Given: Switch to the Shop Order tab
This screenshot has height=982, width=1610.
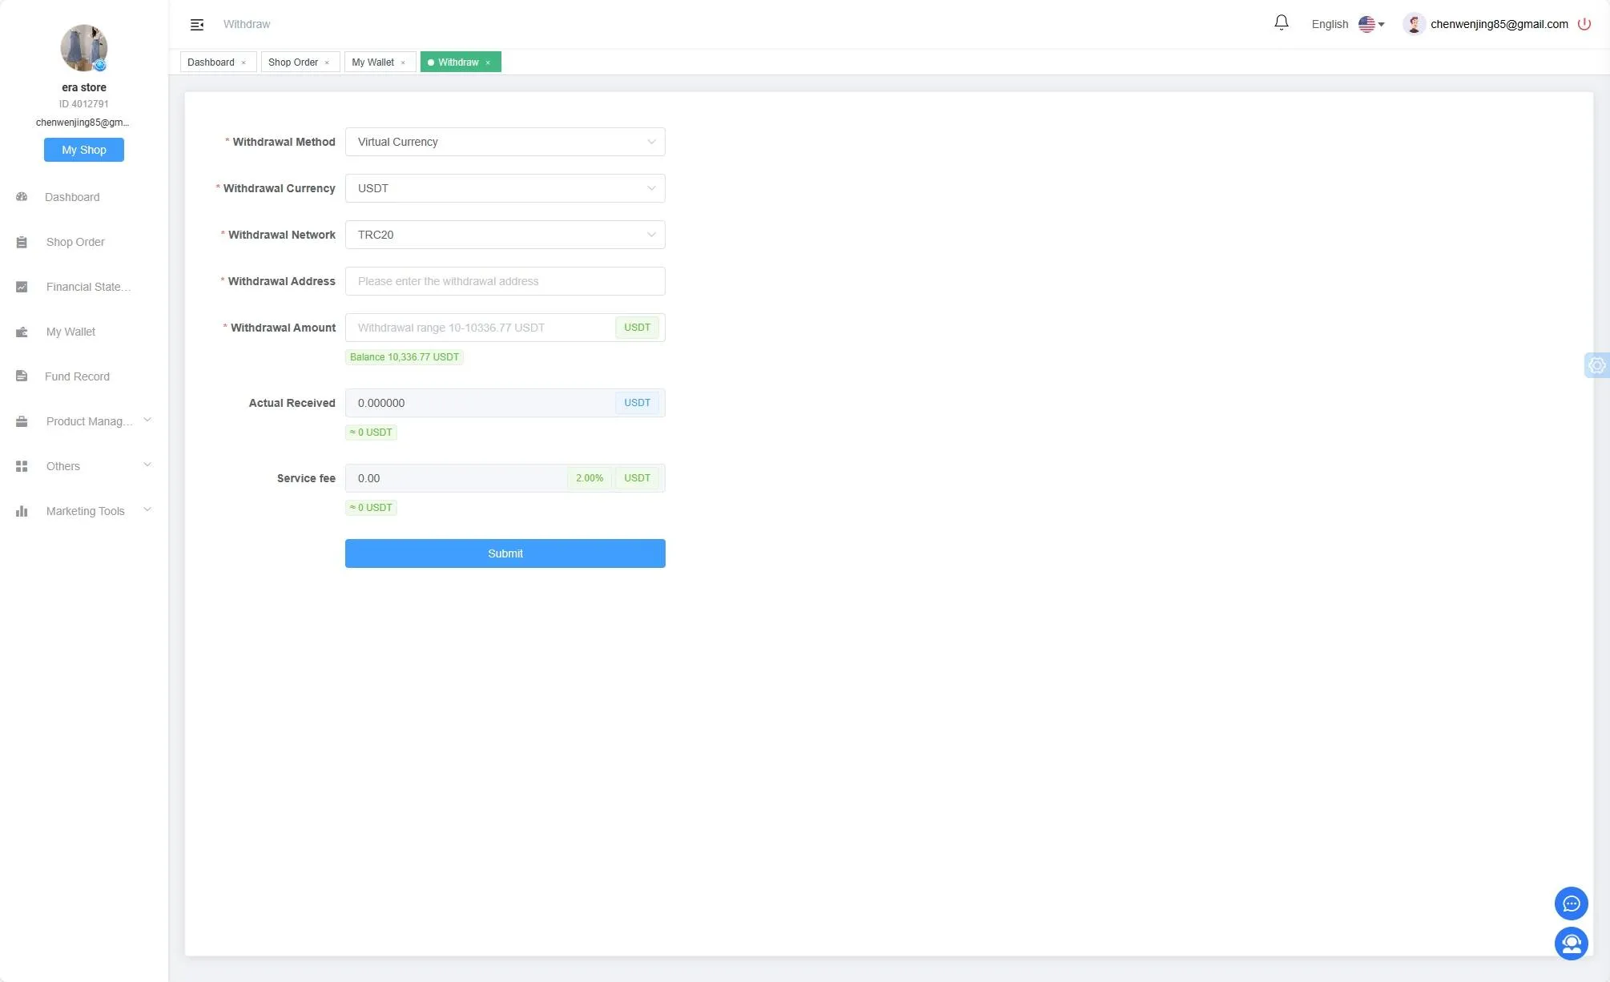Looking at the screenshot, I should pos(294,62).
